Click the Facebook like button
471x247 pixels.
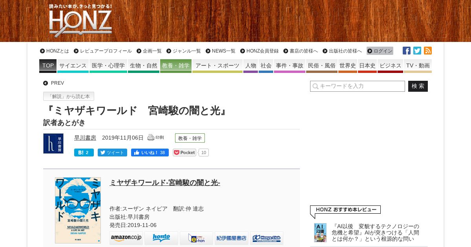(150, 153)
